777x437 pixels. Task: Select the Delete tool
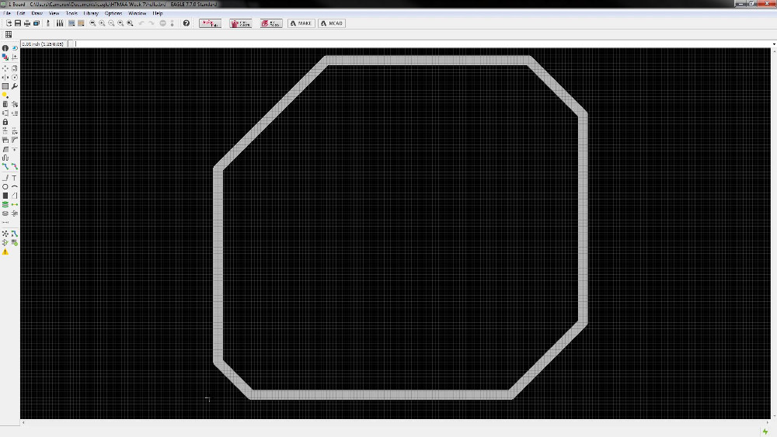[5, 105]
